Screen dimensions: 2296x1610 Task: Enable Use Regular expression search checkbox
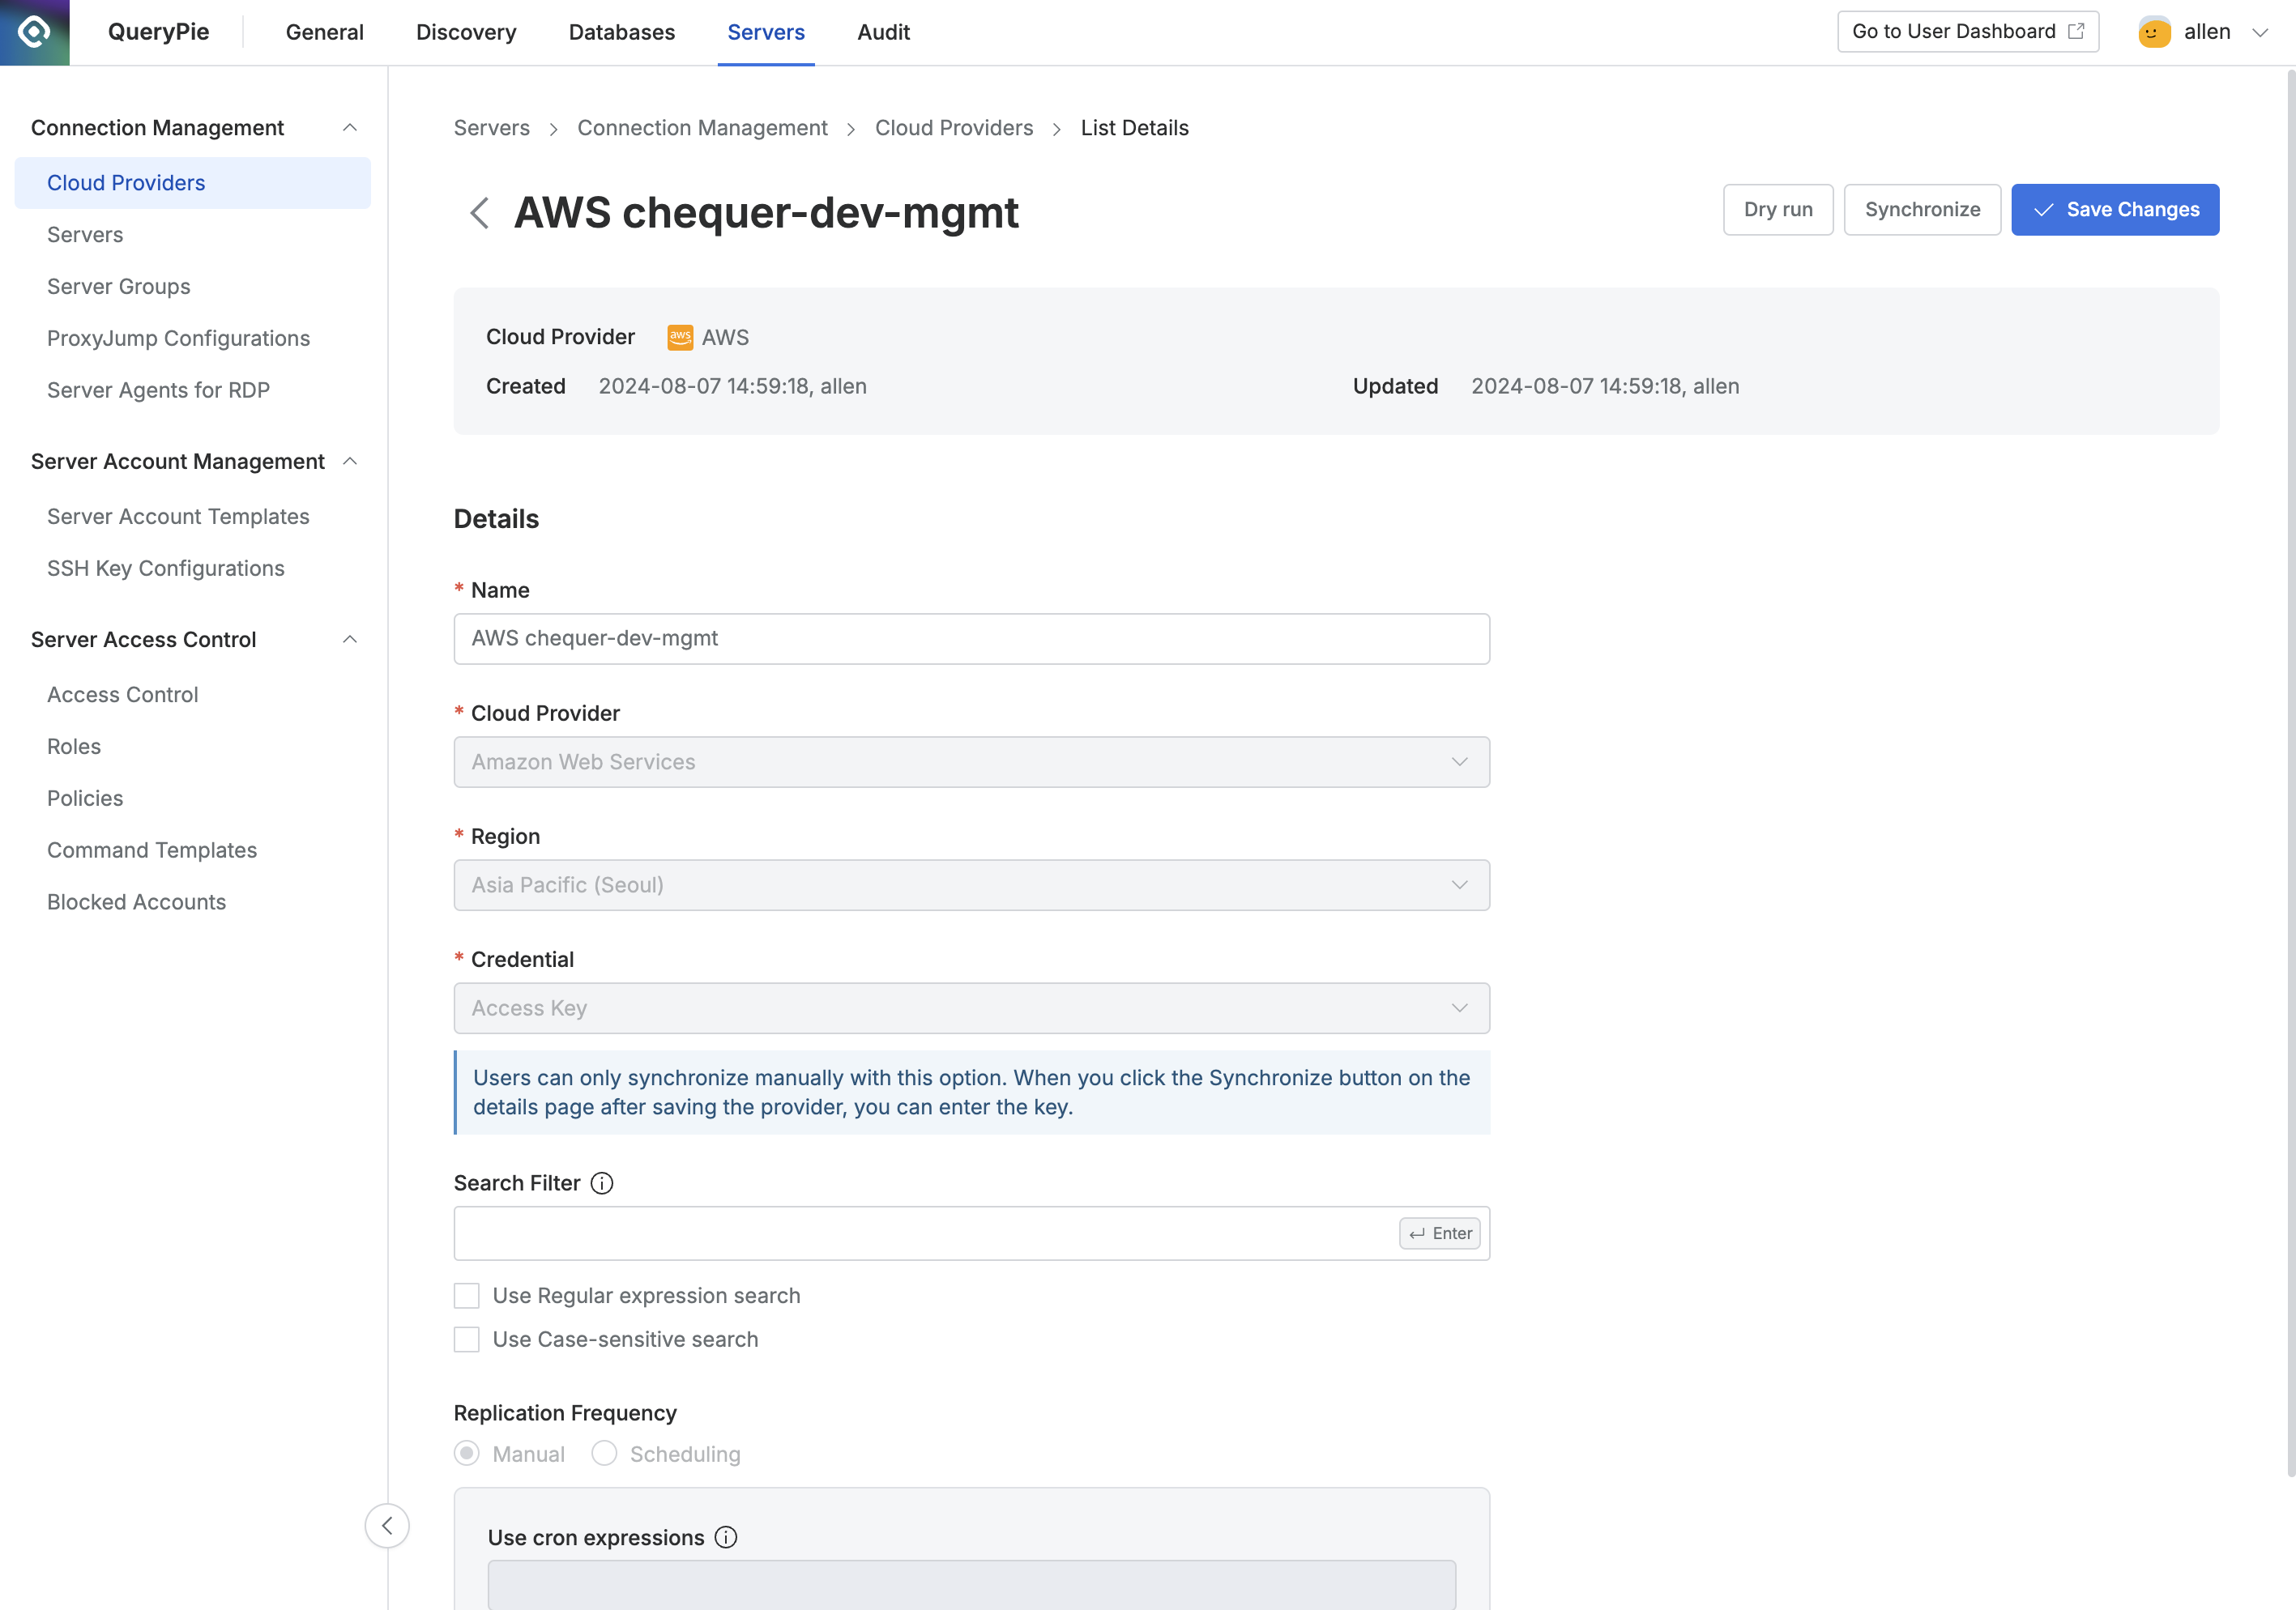click(x=467, y=1295)
